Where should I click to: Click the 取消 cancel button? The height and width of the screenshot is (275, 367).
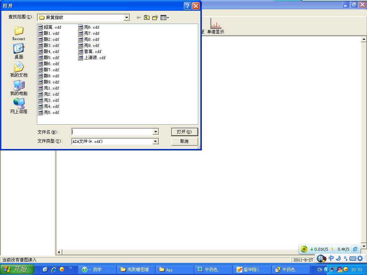185,141
